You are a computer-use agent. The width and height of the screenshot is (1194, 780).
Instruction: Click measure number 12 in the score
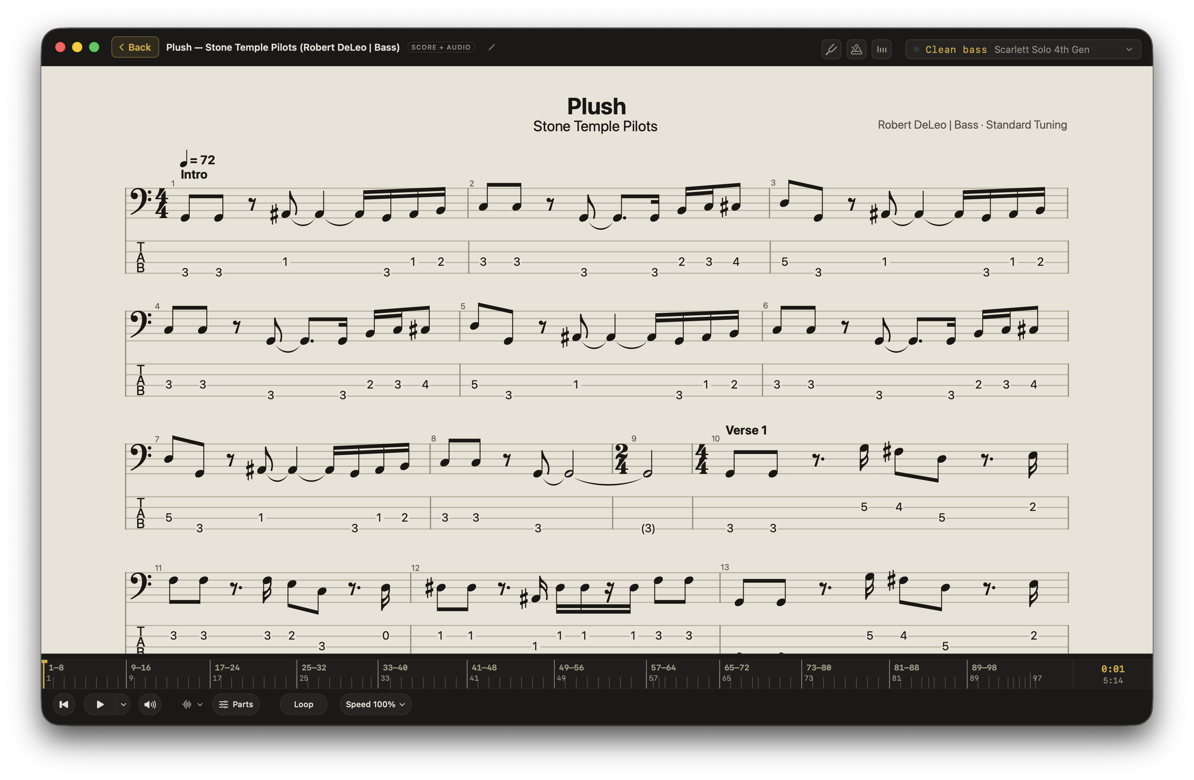click(415, 568)
